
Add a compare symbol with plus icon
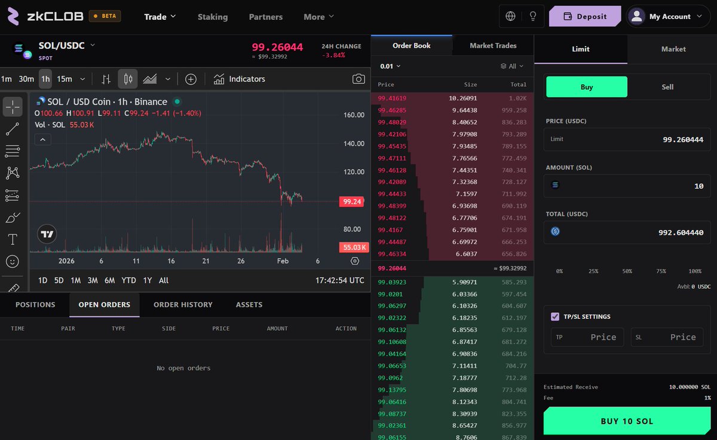191,79
